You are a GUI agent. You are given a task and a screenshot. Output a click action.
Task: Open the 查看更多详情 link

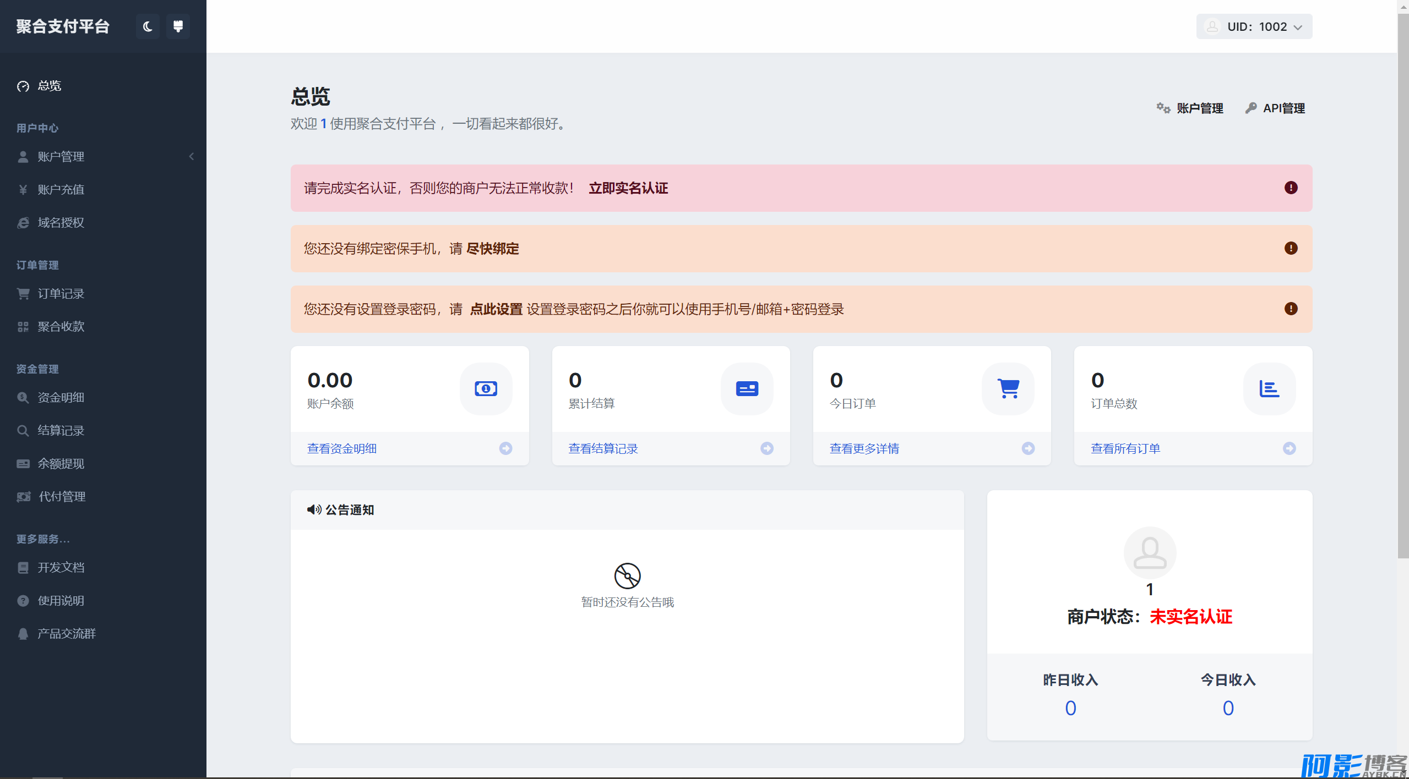point(864,449)
